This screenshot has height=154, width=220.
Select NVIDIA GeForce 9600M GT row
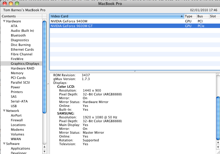(x=135, y=26)
